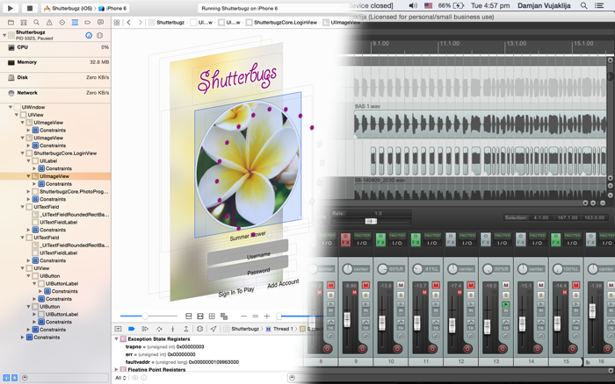
Task: Open the Network gauge report
Action: [x=27, y=92]
